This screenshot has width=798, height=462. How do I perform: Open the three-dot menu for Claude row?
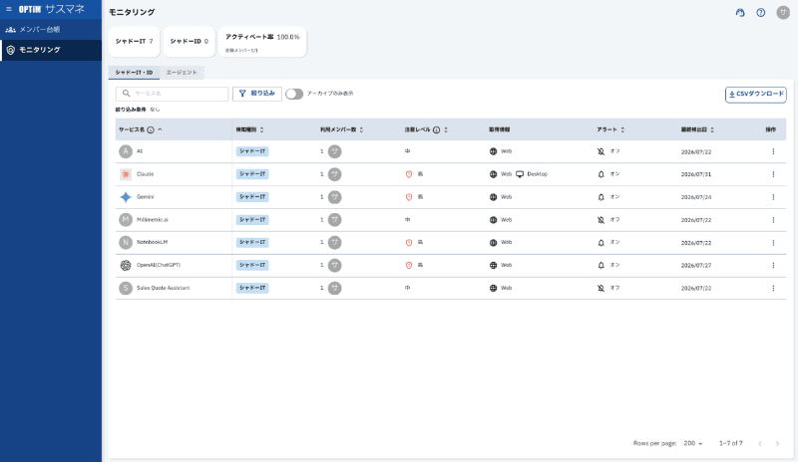(773, 174)
